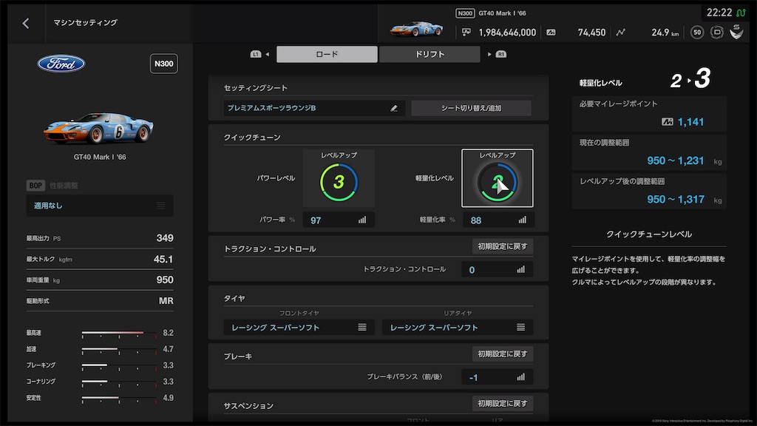757x426 pixels.
Task: Click the 最高速 8.2 rating bar
Action: (119, 333)
